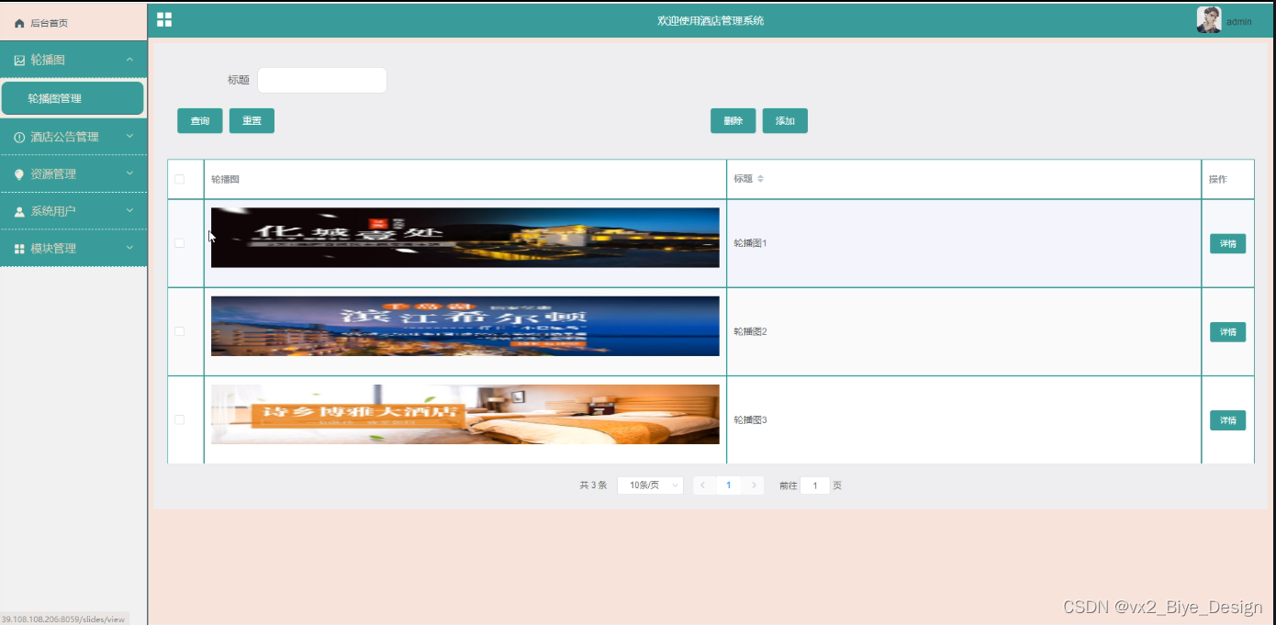Check the checkbox for 轮播图3 row
1276x625 pixels.
tap(180, 419)
